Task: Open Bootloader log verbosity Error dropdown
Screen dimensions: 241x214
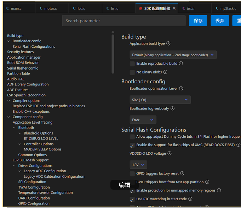Action: tap(143, 120)
